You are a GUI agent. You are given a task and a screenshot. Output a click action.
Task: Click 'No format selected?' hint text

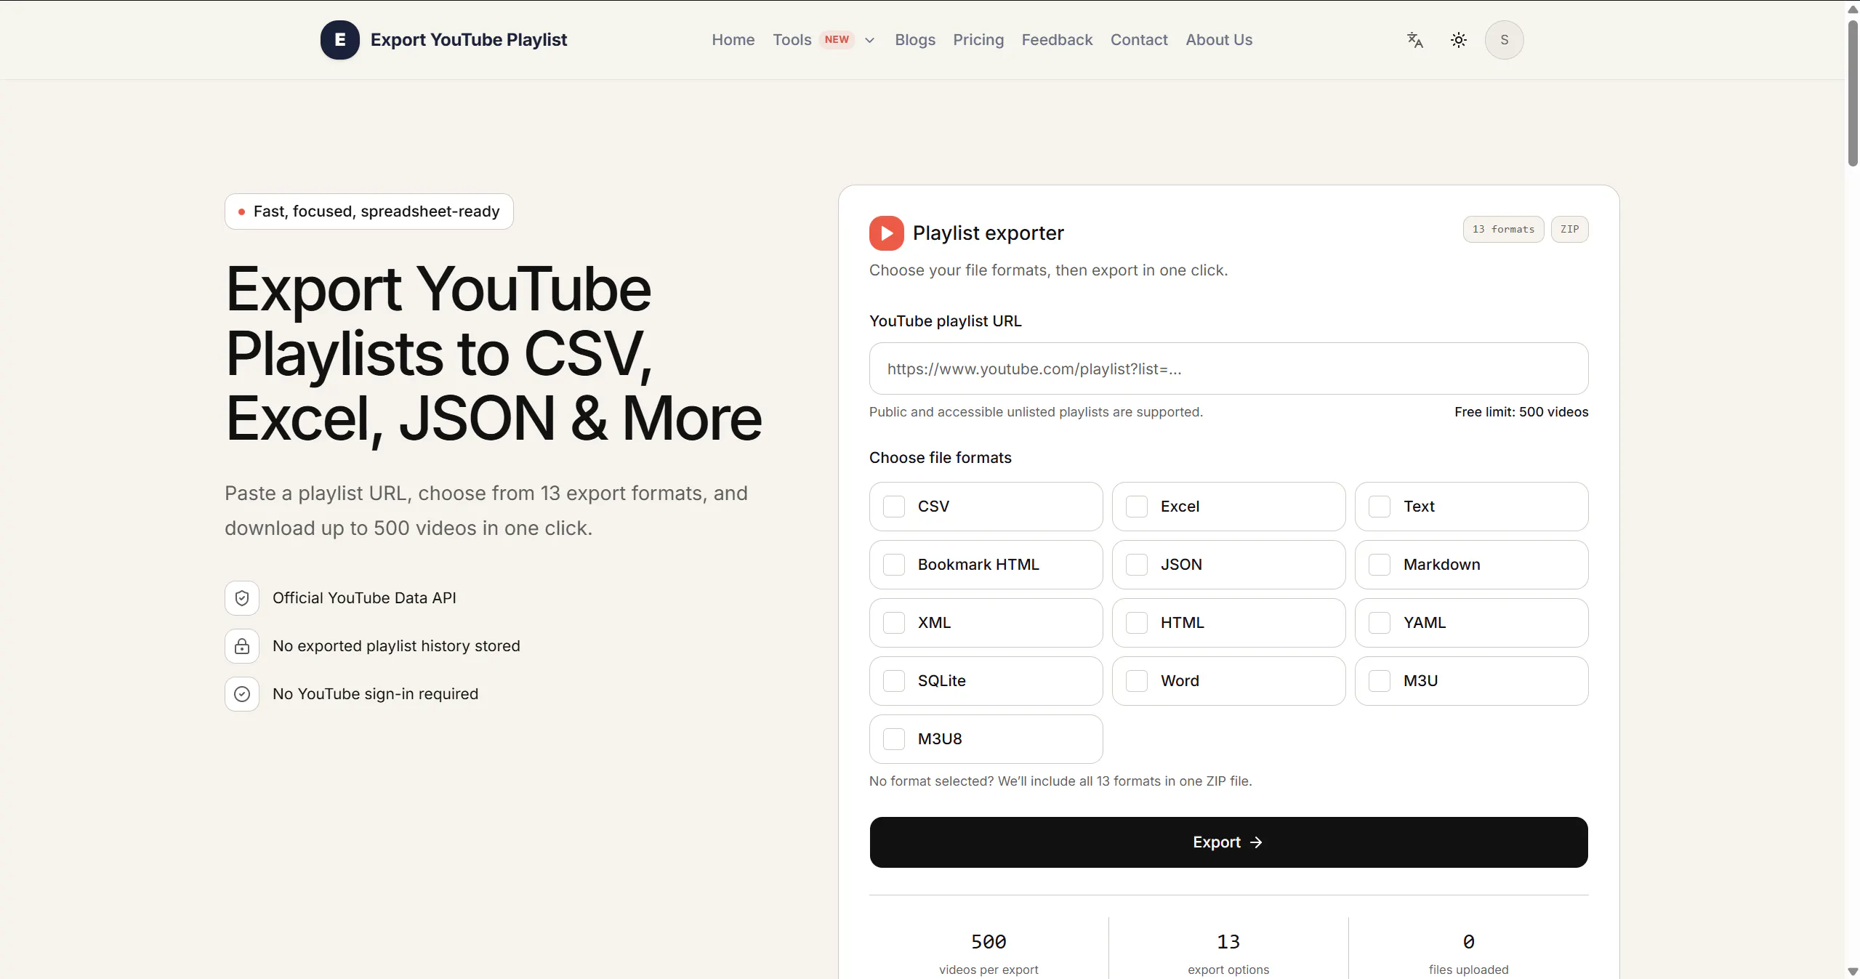1060,781
